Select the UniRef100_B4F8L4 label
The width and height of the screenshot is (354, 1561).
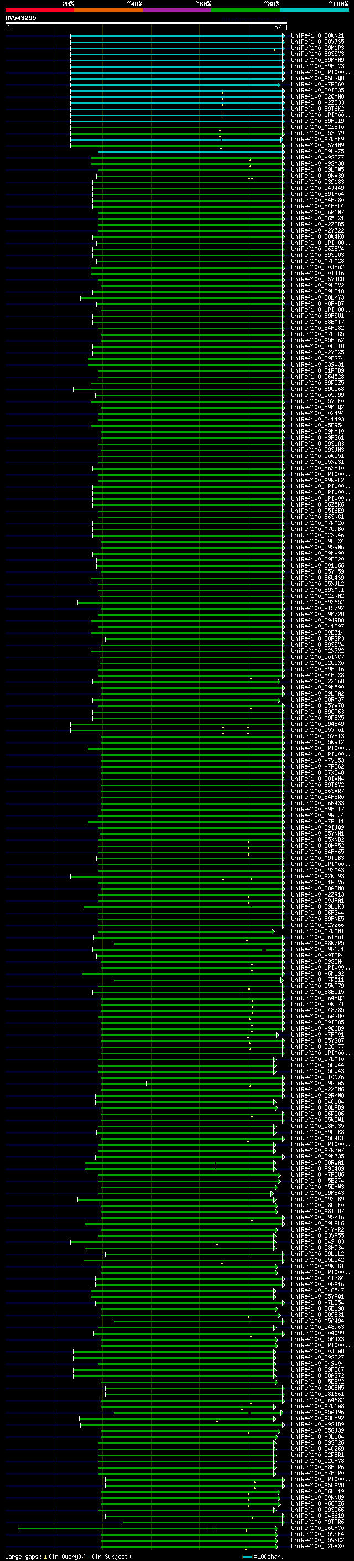tap(317, 206)
